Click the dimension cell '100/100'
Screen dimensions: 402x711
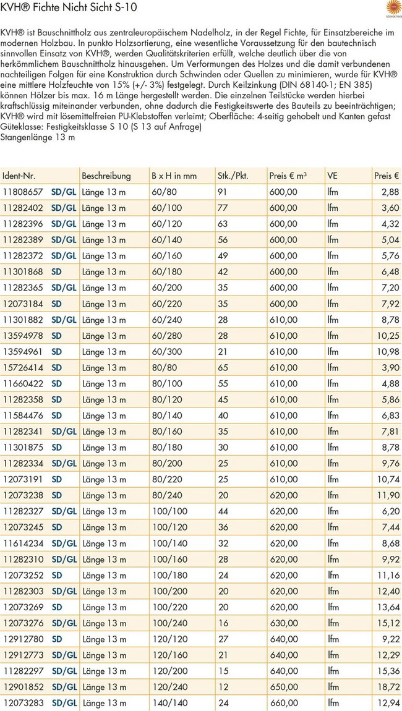pos(169,511)
